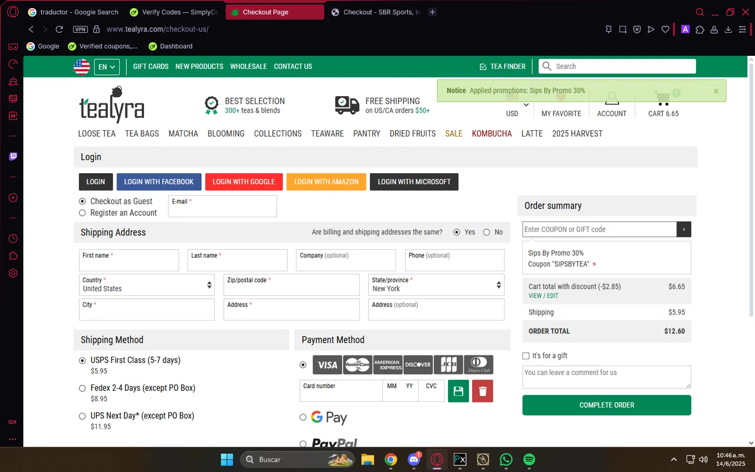755x472 pixels.
Task: Choose UPS Next Day shipping
Action: (x=82, y=416)
